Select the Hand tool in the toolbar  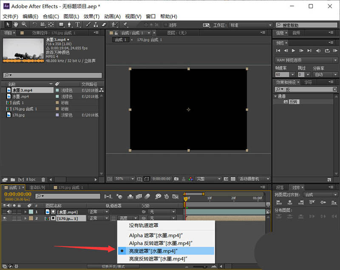(15, 25)
